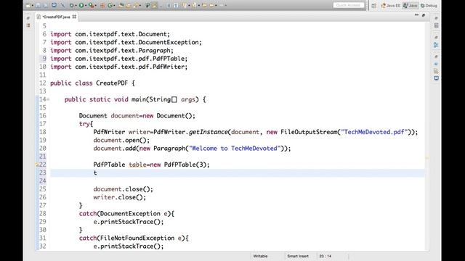
Task: Open the External Tools dropdown arrow
Action: (x=96, y=5)
